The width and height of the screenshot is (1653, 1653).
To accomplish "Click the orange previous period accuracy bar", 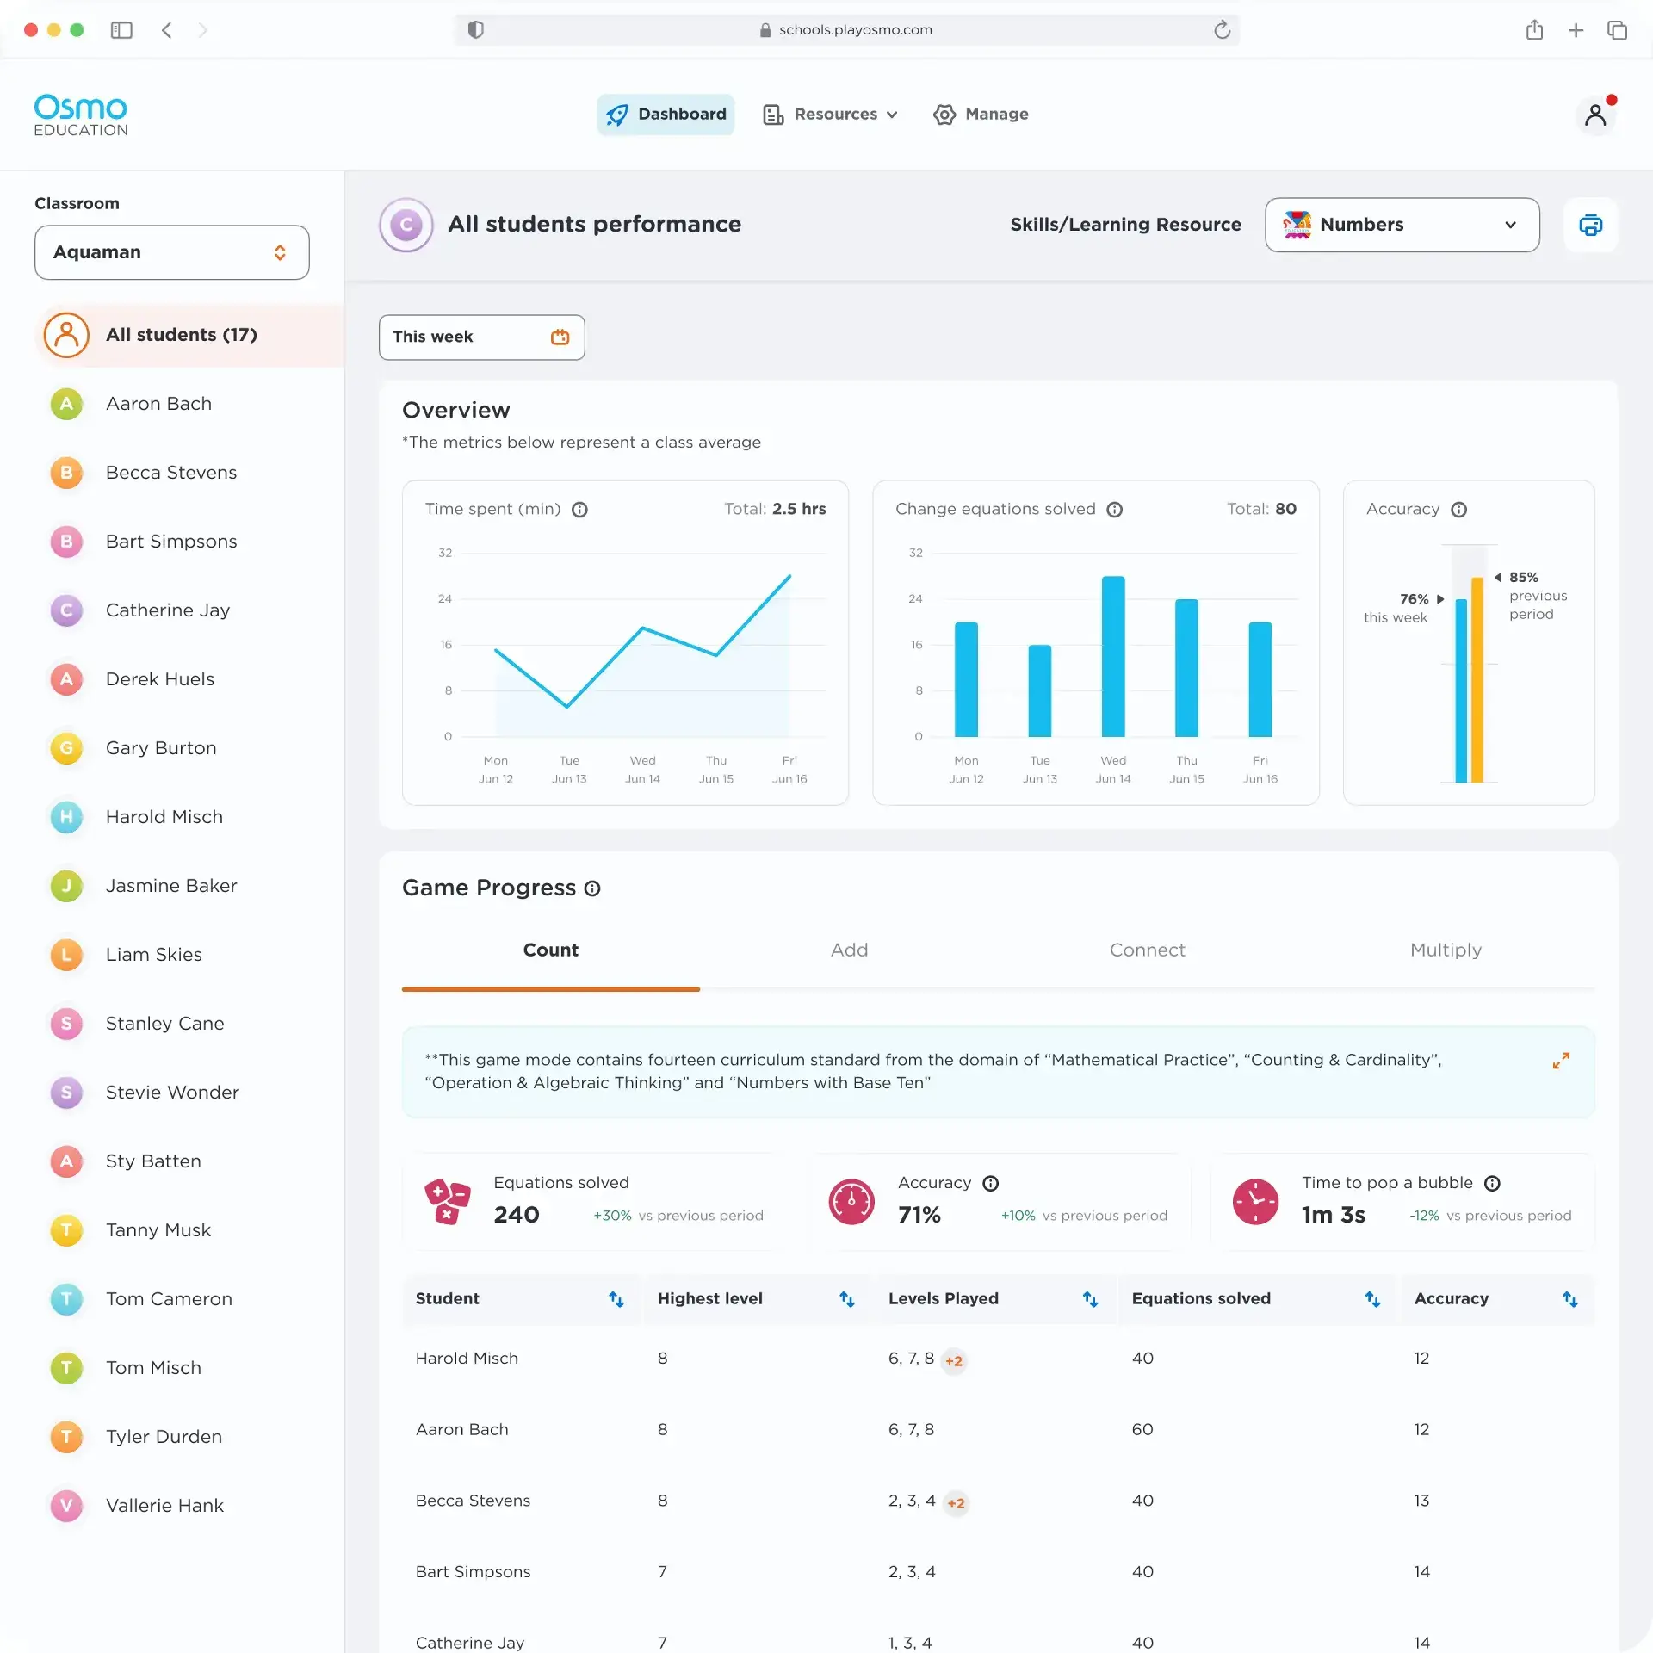I will [x=1477, y=679].
